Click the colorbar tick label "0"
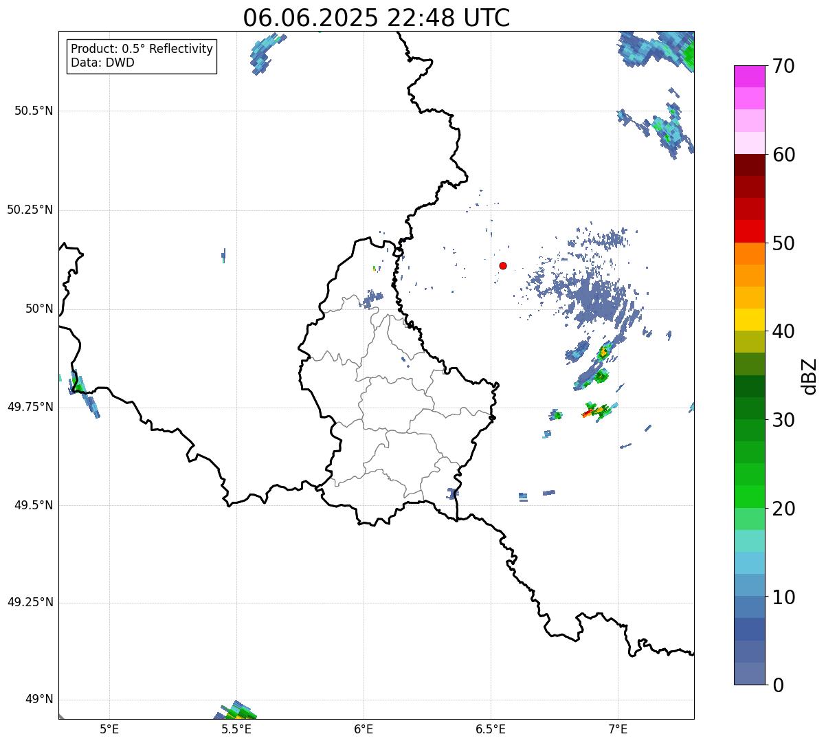Screen dimensions: 826x743 778,685
